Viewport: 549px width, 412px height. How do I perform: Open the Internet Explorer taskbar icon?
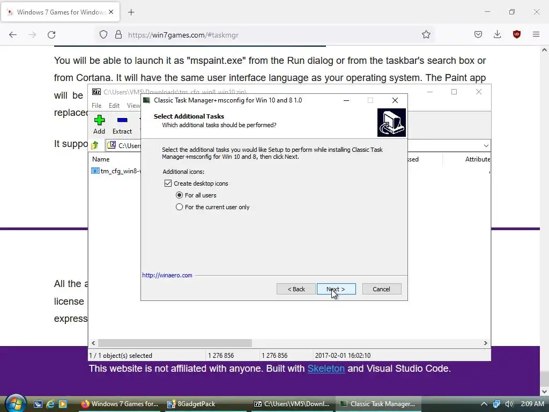(x=50, y=404)
